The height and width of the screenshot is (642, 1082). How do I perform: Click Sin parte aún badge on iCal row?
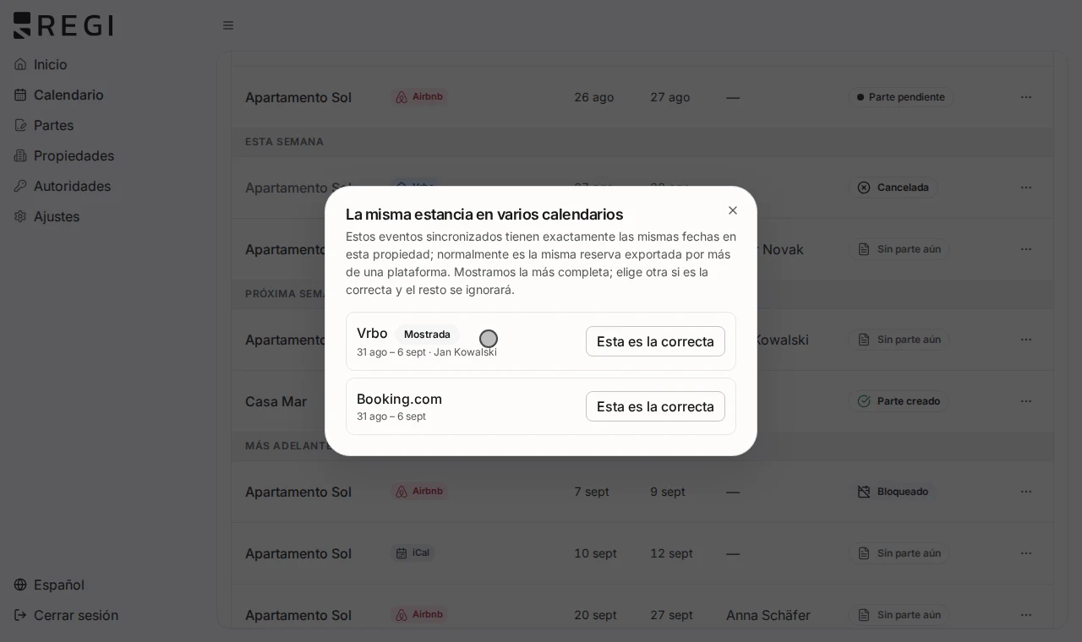coord(899,553)
